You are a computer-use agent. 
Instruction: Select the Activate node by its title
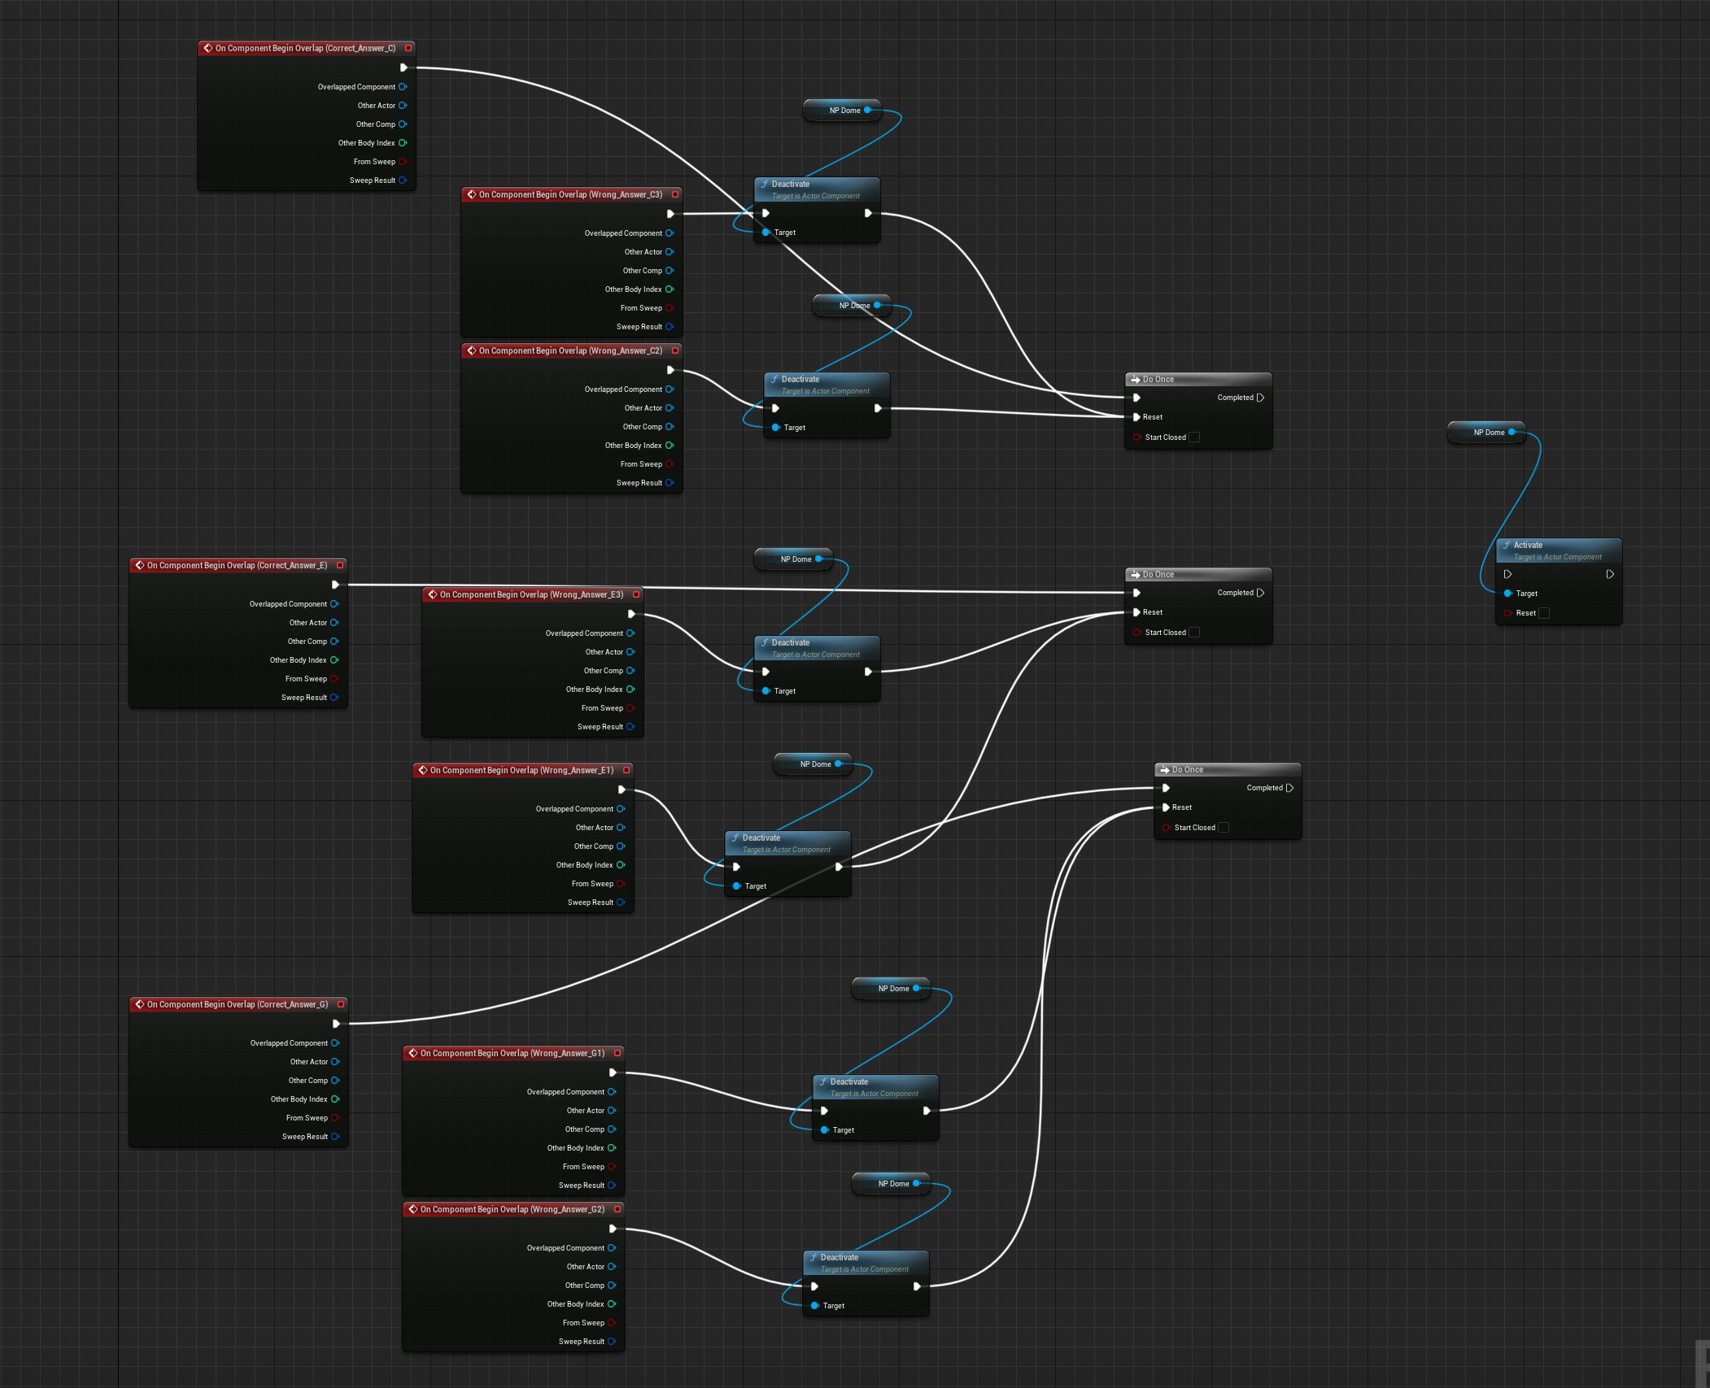coord(1528,546)
